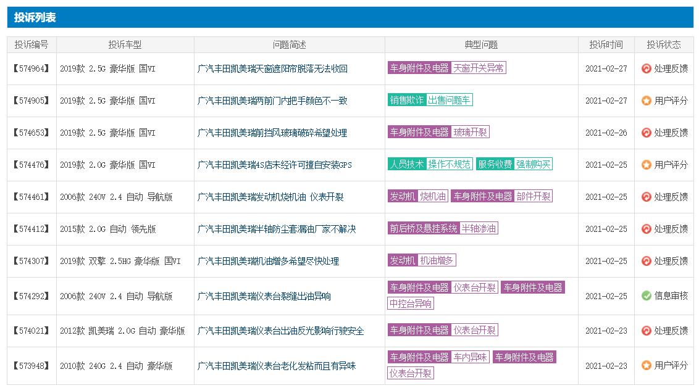This screenshot has height=388, width=699.
Task: Click the 烧机油 tag
Action: point(432,196)
